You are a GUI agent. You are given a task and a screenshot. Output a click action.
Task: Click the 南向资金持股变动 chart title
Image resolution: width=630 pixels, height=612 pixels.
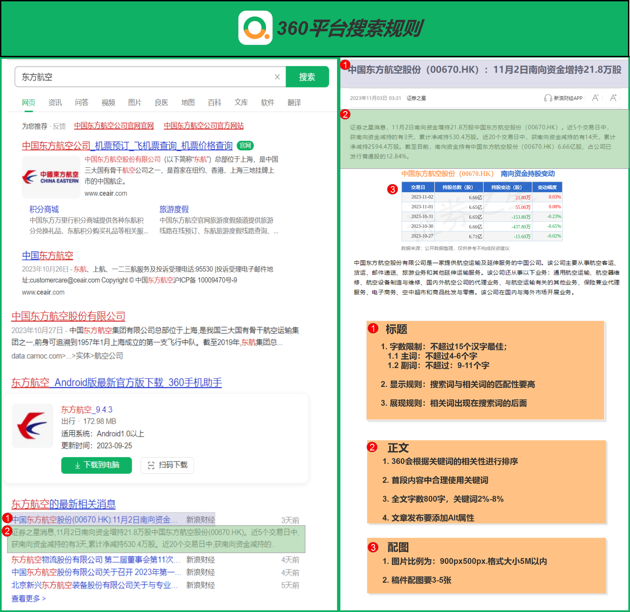coord(528,174)
